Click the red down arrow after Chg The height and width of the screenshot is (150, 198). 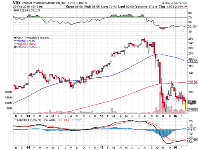coord(186,7)
